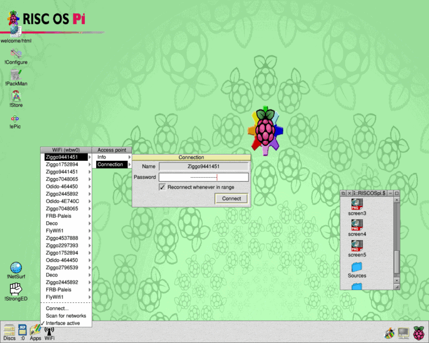Click into the Password field
This screenshot has width=429, height=343.
coord(204,177)
